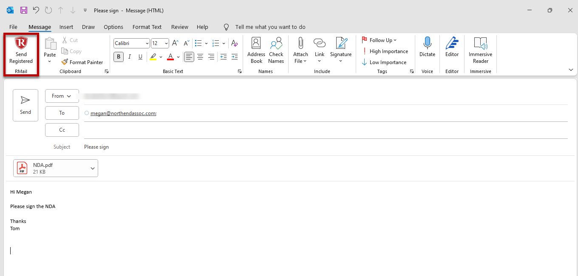Toggle bold formatting
This screenshot has height=276, width=578.
118,56
